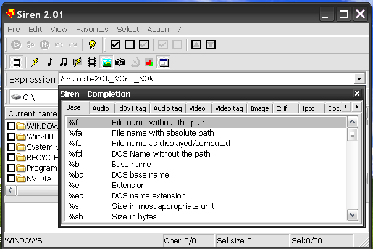Check the Program folder checkbox

(x=11, y=168)
